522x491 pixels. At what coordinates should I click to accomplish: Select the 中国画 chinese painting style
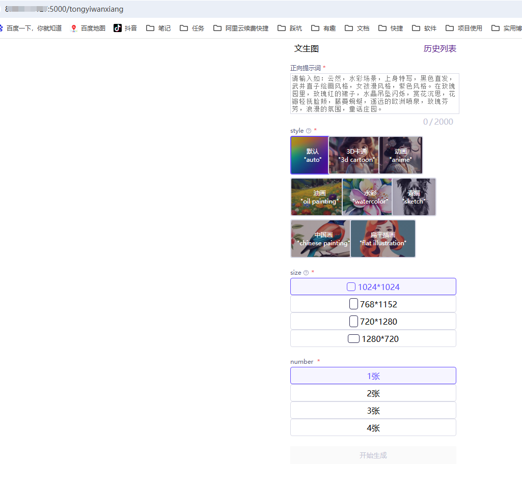point(321,239)
